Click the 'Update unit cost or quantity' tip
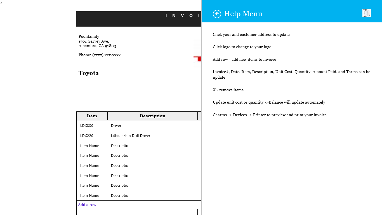This screenshot has width=382, height=215. coord(269,102)
